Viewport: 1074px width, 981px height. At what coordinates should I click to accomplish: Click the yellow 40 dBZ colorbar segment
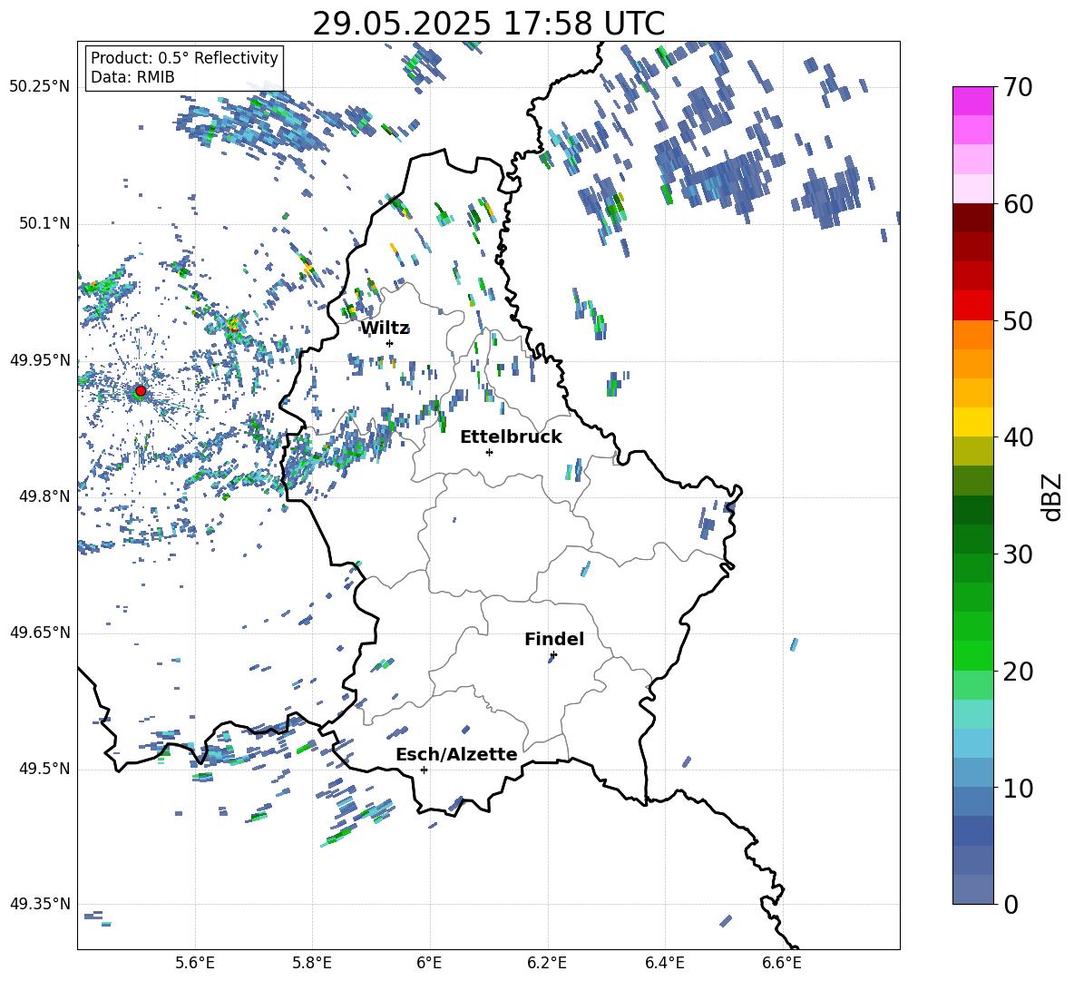[x=973, y=422]
